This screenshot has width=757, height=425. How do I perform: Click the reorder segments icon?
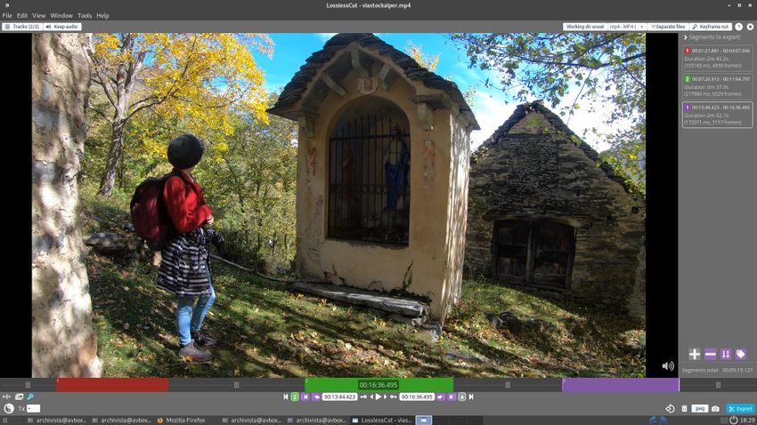tap(725, 354)
